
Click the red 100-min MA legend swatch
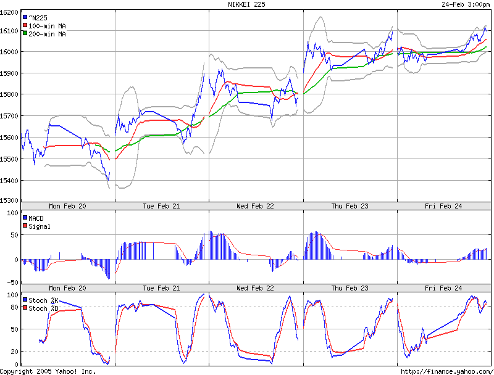coord(25,25)
